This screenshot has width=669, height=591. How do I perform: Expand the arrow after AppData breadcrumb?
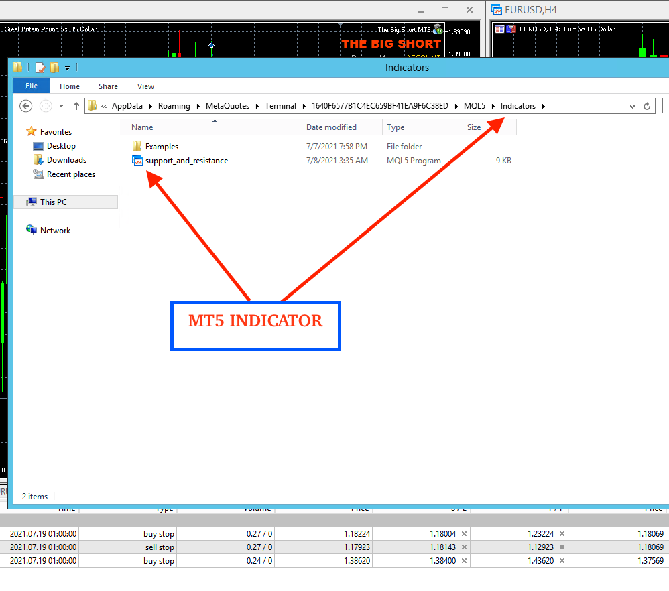pos(151,106)
